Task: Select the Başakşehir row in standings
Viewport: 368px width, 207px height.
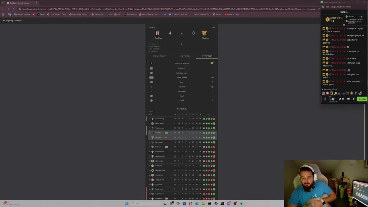Action: coord(182,142)
